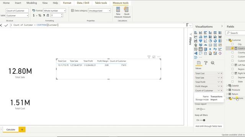Select the matrix visual icon
This screenshot has height=137, width=245.
click(205, 49)
